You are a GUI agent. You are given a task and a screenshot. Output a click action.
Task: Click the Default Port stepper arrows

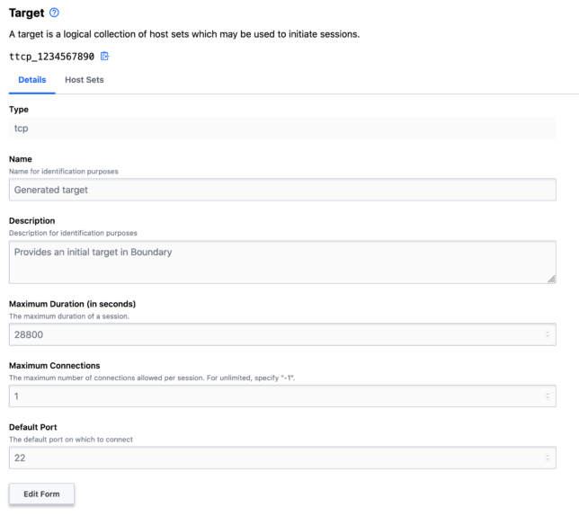(x=548, y=458)
